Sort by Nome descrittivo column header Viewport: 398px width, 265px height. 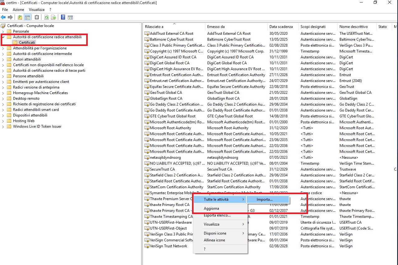pyautogui.click(x=357, y=27)
